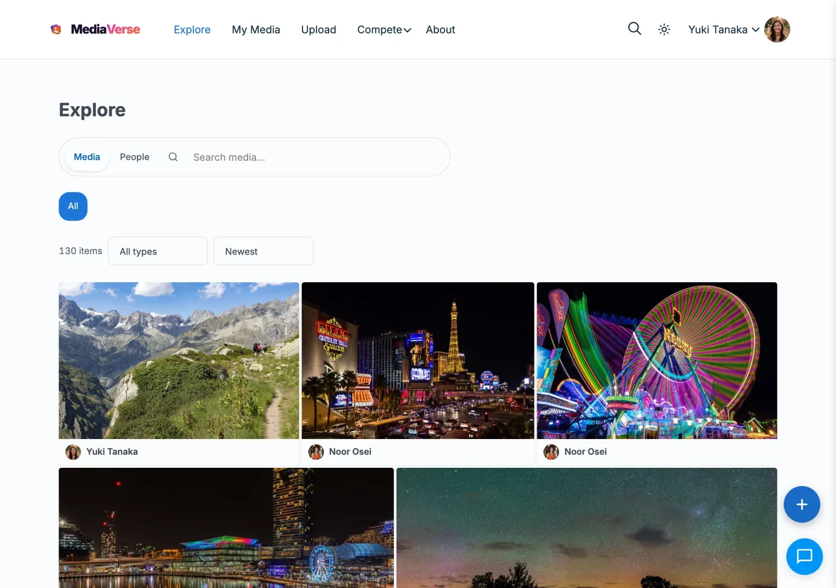Visit the About page
Screen dimensions: 836x588
[x=440, y=30]
